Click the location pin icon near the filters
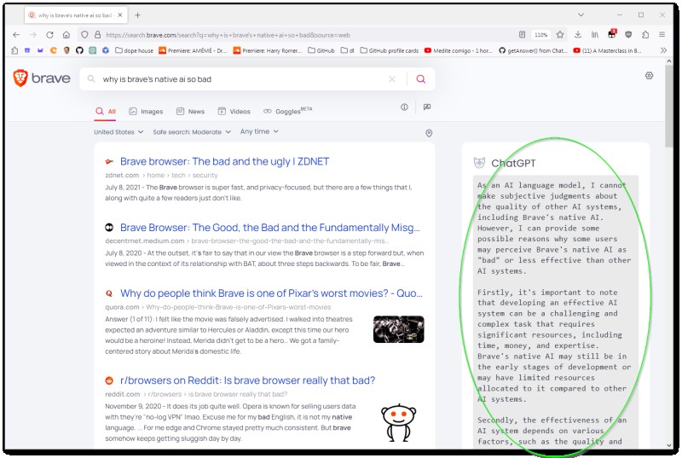 (x=429, y=133)
